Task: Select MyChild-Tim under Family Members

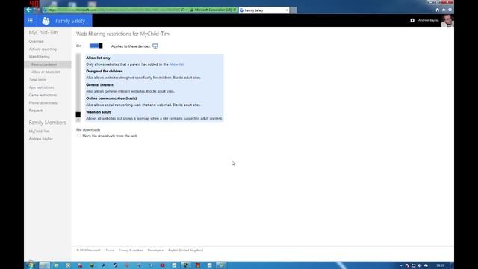Action: point(39,132)
